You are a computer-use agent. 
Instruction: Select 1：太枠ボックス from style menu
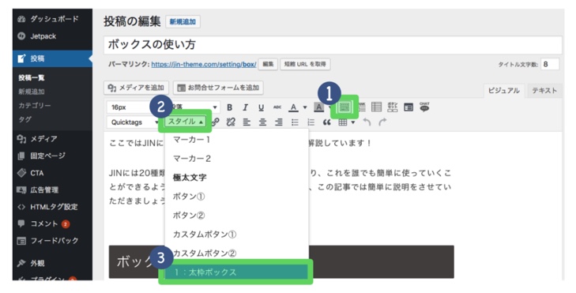click(236, 272)
